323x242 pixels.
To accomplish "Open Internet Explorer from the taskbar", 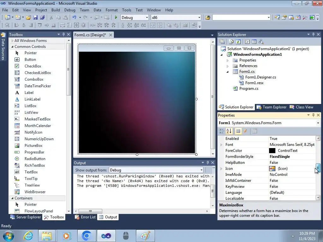I will click(28, 236).
